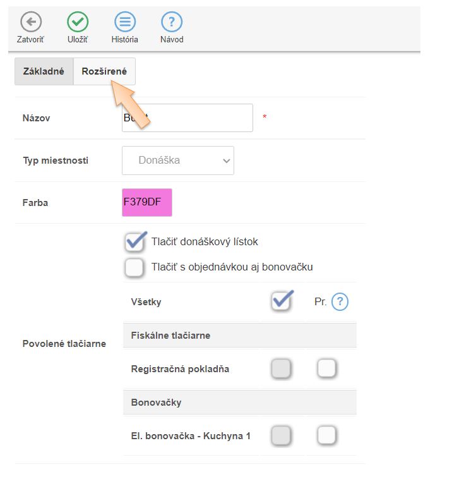Click the Zatvoriť back arrow icon
Screen dimensions: 476x479
pyautogui.click(x=30, y=22)
